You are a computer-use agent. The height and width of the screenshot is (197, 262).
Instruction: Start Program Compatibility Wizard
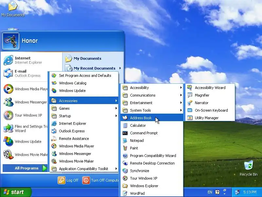(152, 156)
